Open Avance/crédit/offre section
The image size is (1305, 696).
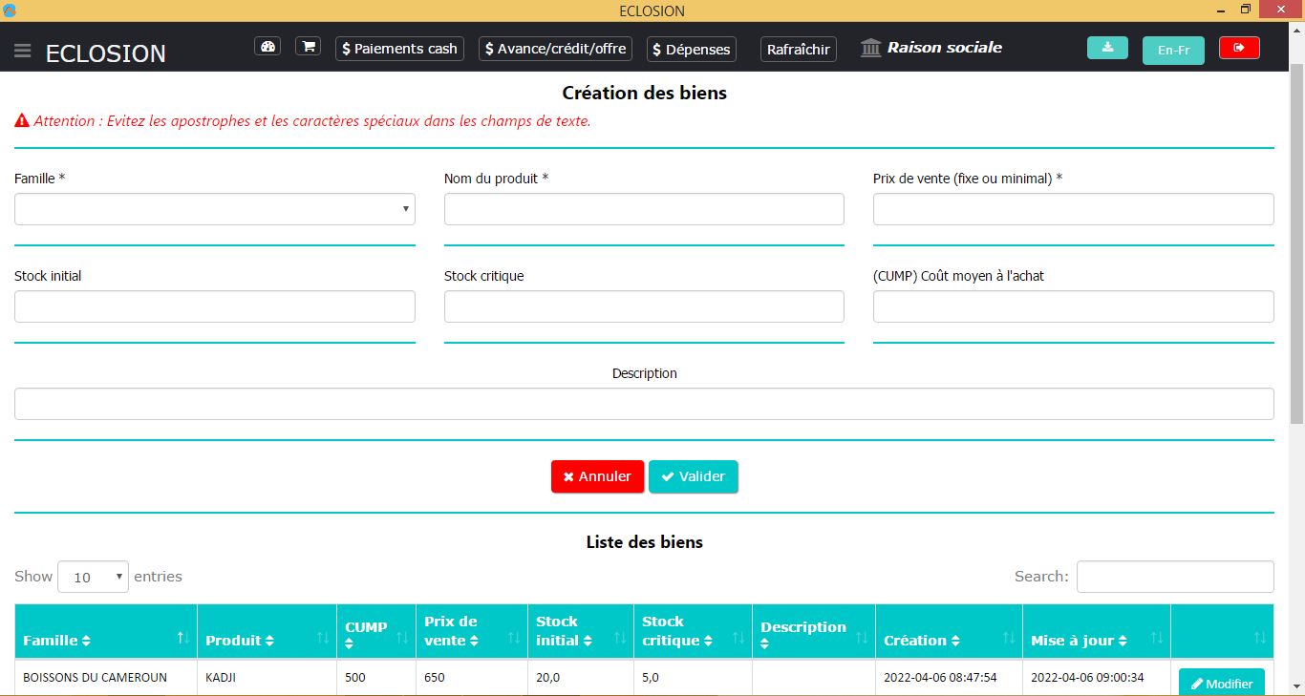click(x=555, y=49)
